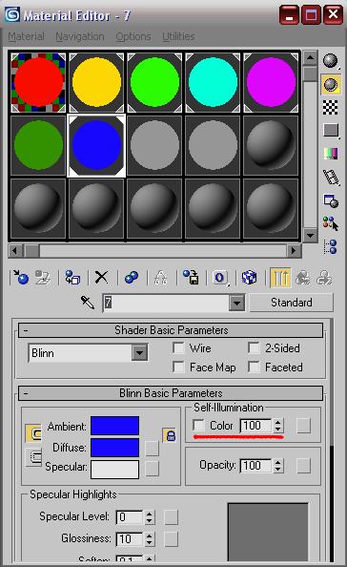Image resolution: width=347 pixels, height=567 pixels.
Task: Click Assign Material to Selection icon
Action: pyautogui.click(x=72, y=278)
